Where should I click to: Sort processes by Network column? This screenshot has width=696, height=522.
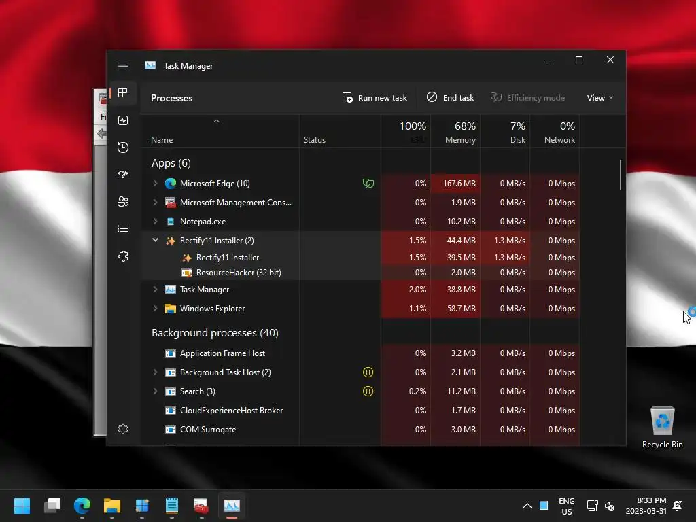(555, 132)
